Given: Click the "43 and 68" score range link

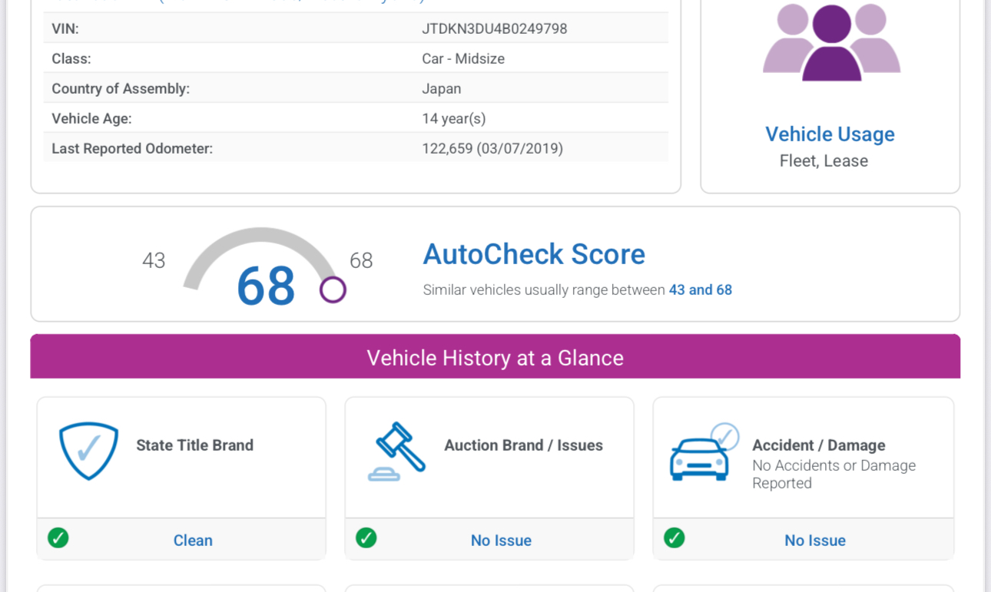Looking at the screenshot, I should click(x=700, y=290).
